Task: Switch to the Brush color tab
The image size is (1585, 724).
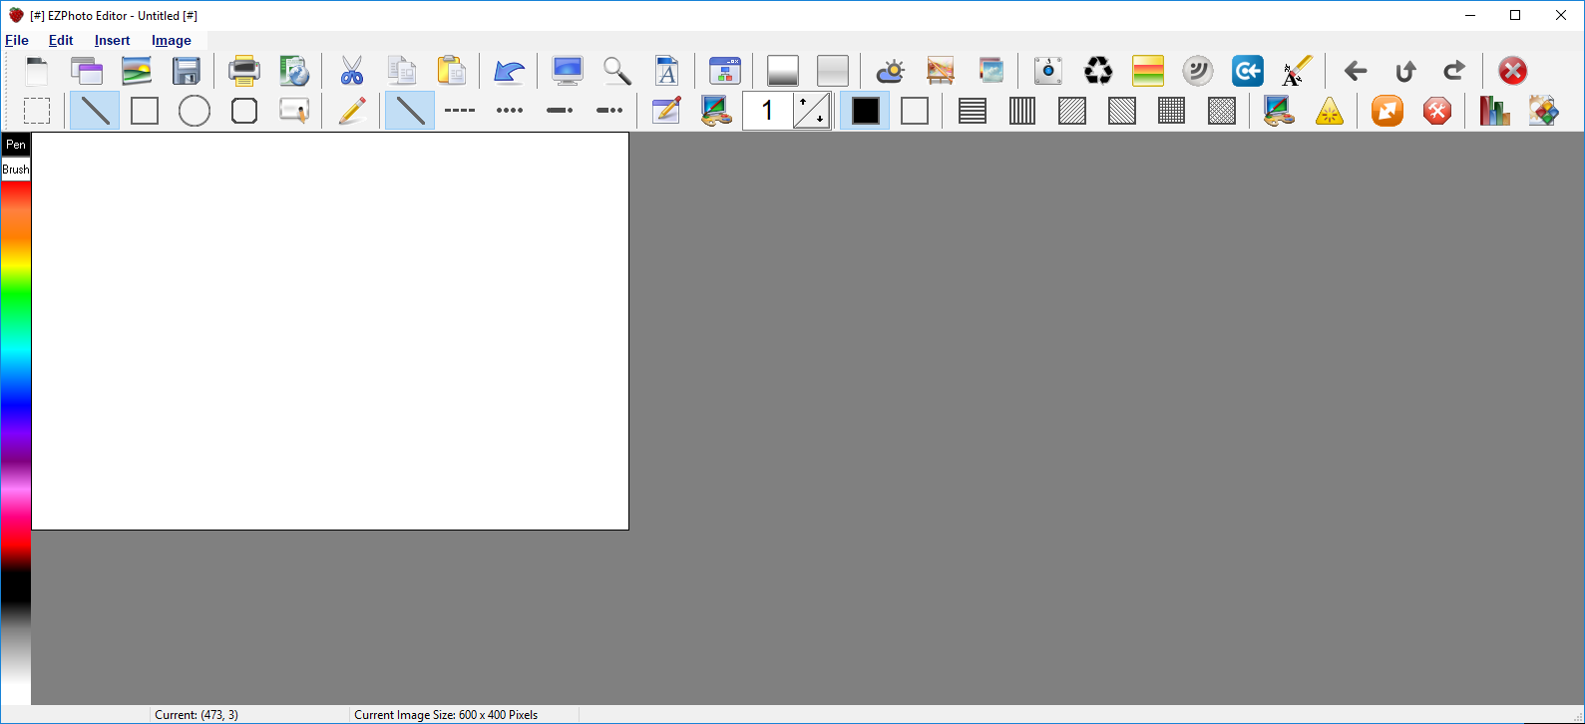Action: point(16,170)
